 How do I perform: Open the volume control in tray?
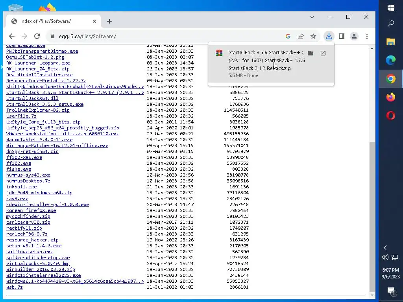[385, 257]
